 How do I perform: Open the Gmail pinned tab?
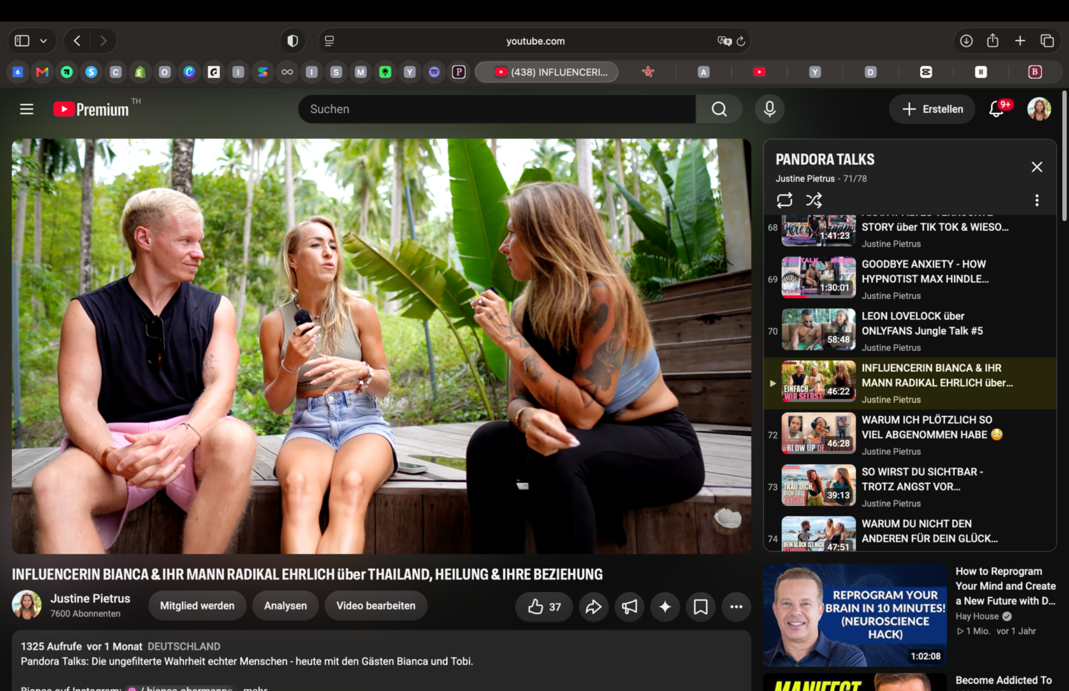tap(42, 72)
